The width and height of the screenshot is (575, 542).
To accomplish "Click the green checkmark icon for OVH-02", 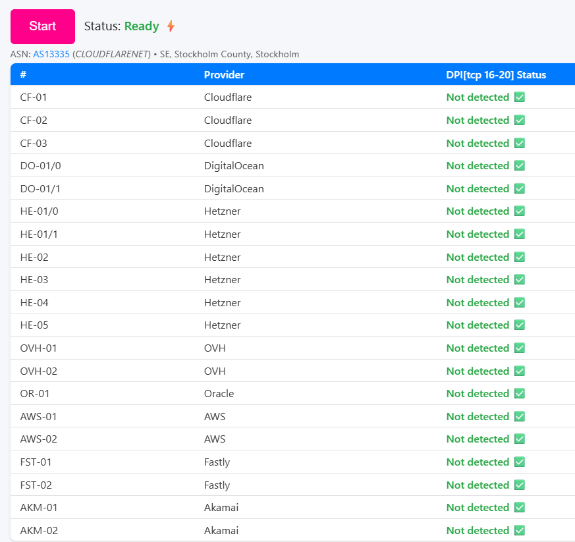I will tap(519, 371).
